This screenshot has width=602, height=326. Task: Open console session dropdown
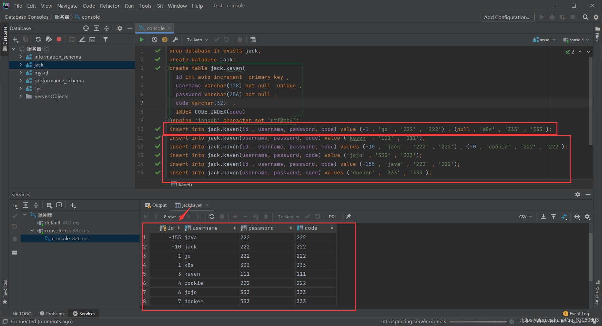[x=576, y=40]
